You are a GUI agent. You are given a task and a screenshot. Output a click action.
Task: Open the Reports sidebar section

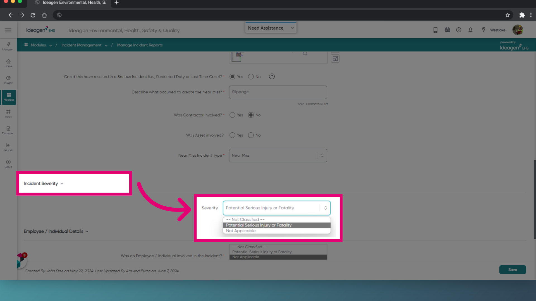(x=8, y=147)
